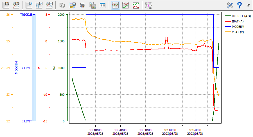253x137 pixels.
Task: Click the duplicate chart windows icon
Action: click(92, 5)
